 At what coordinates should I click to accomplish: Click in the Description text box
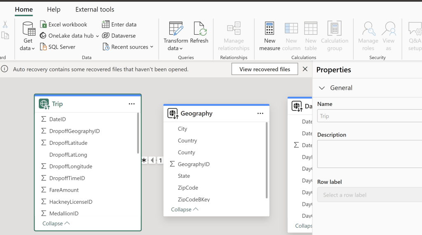(369, 154)
